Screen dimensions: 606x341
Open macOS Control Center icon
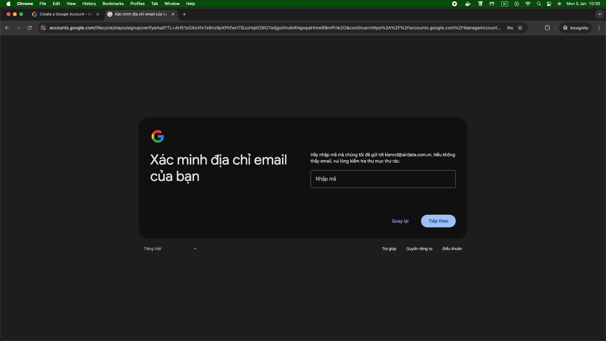pos(549,4)
